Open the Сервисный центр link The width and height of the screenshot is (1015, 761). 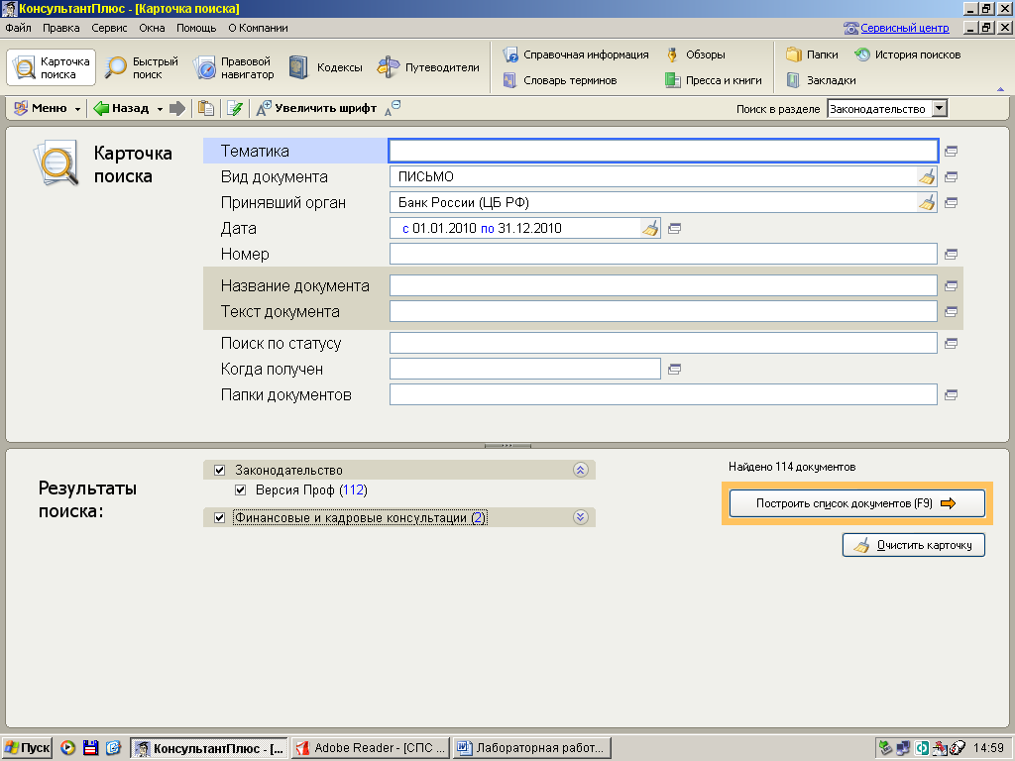(x=904, y=28)
